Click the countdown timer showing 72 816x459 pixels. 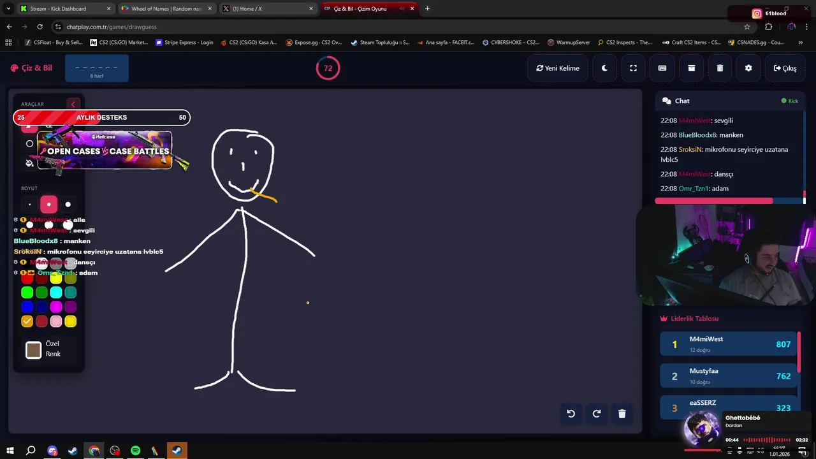pyautogui.click(x=328, y=68)
